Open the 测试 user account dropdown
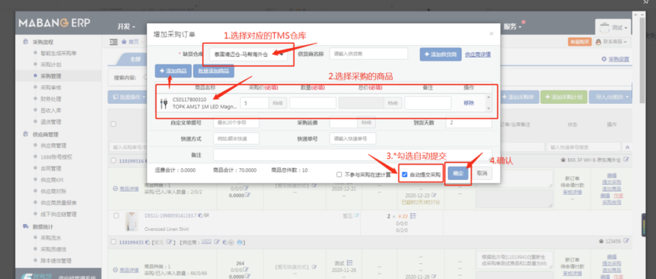The width and height of the screenshot is (656, 279). pos(613,28)
